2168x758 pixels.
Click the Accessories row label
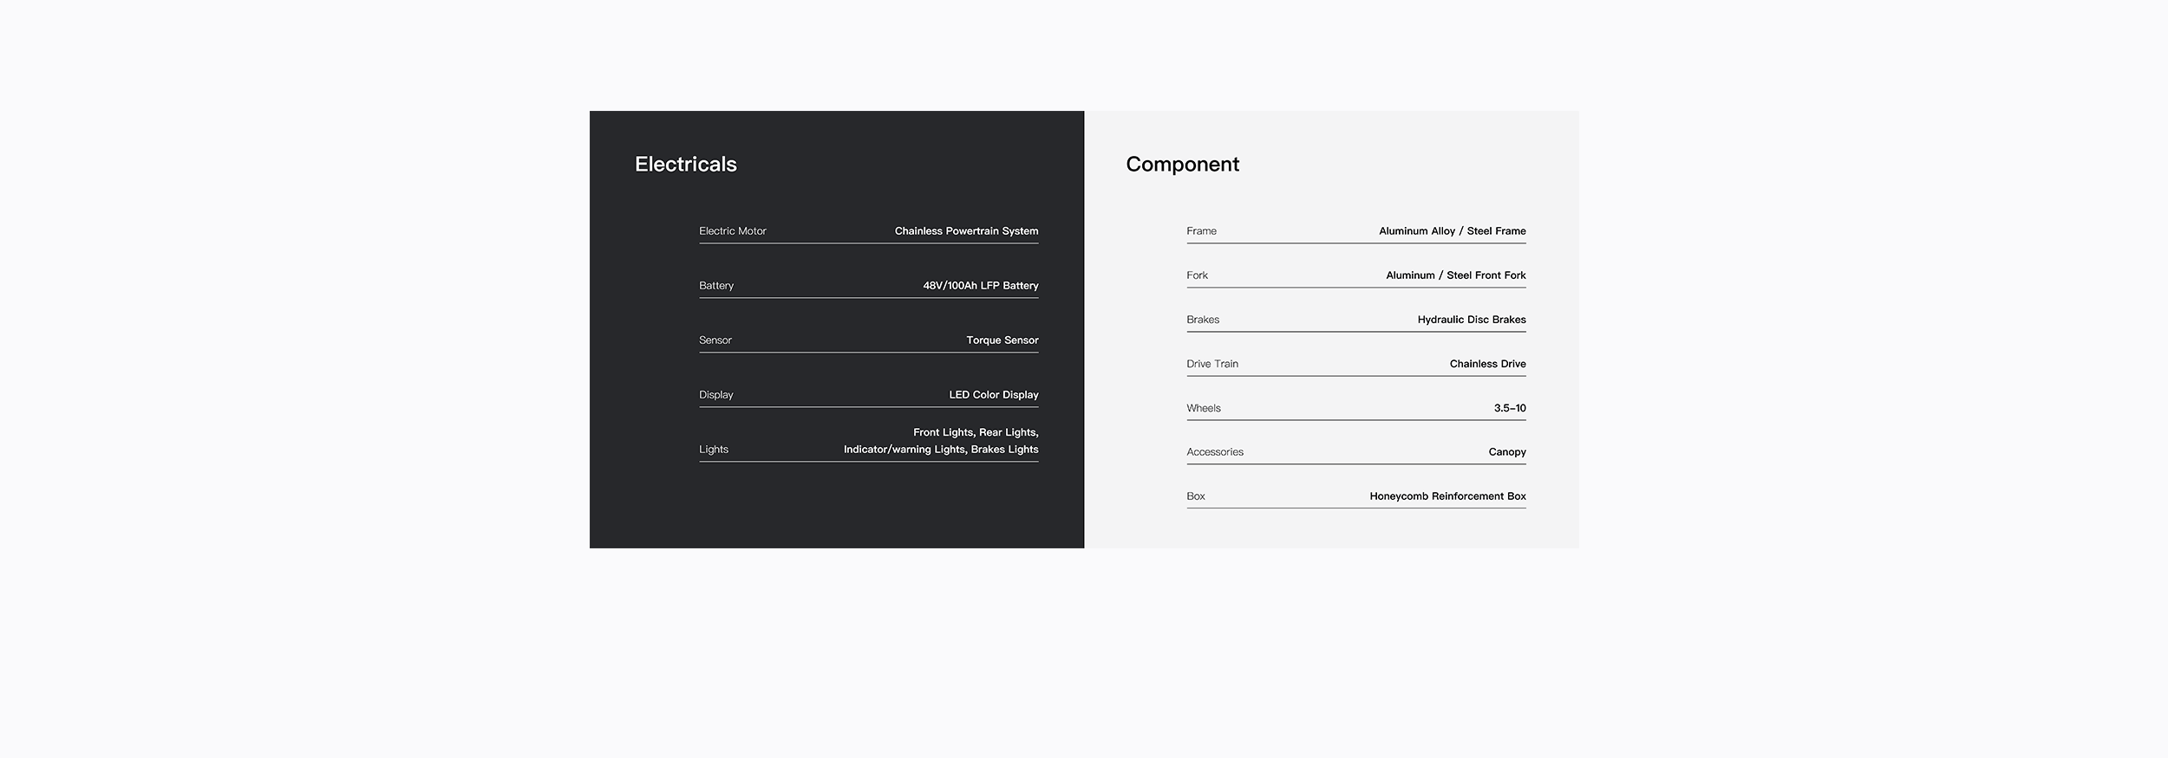pos(1215,452)
